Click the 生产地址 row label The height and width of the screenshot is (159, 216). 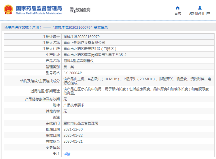tap(53, 55)
